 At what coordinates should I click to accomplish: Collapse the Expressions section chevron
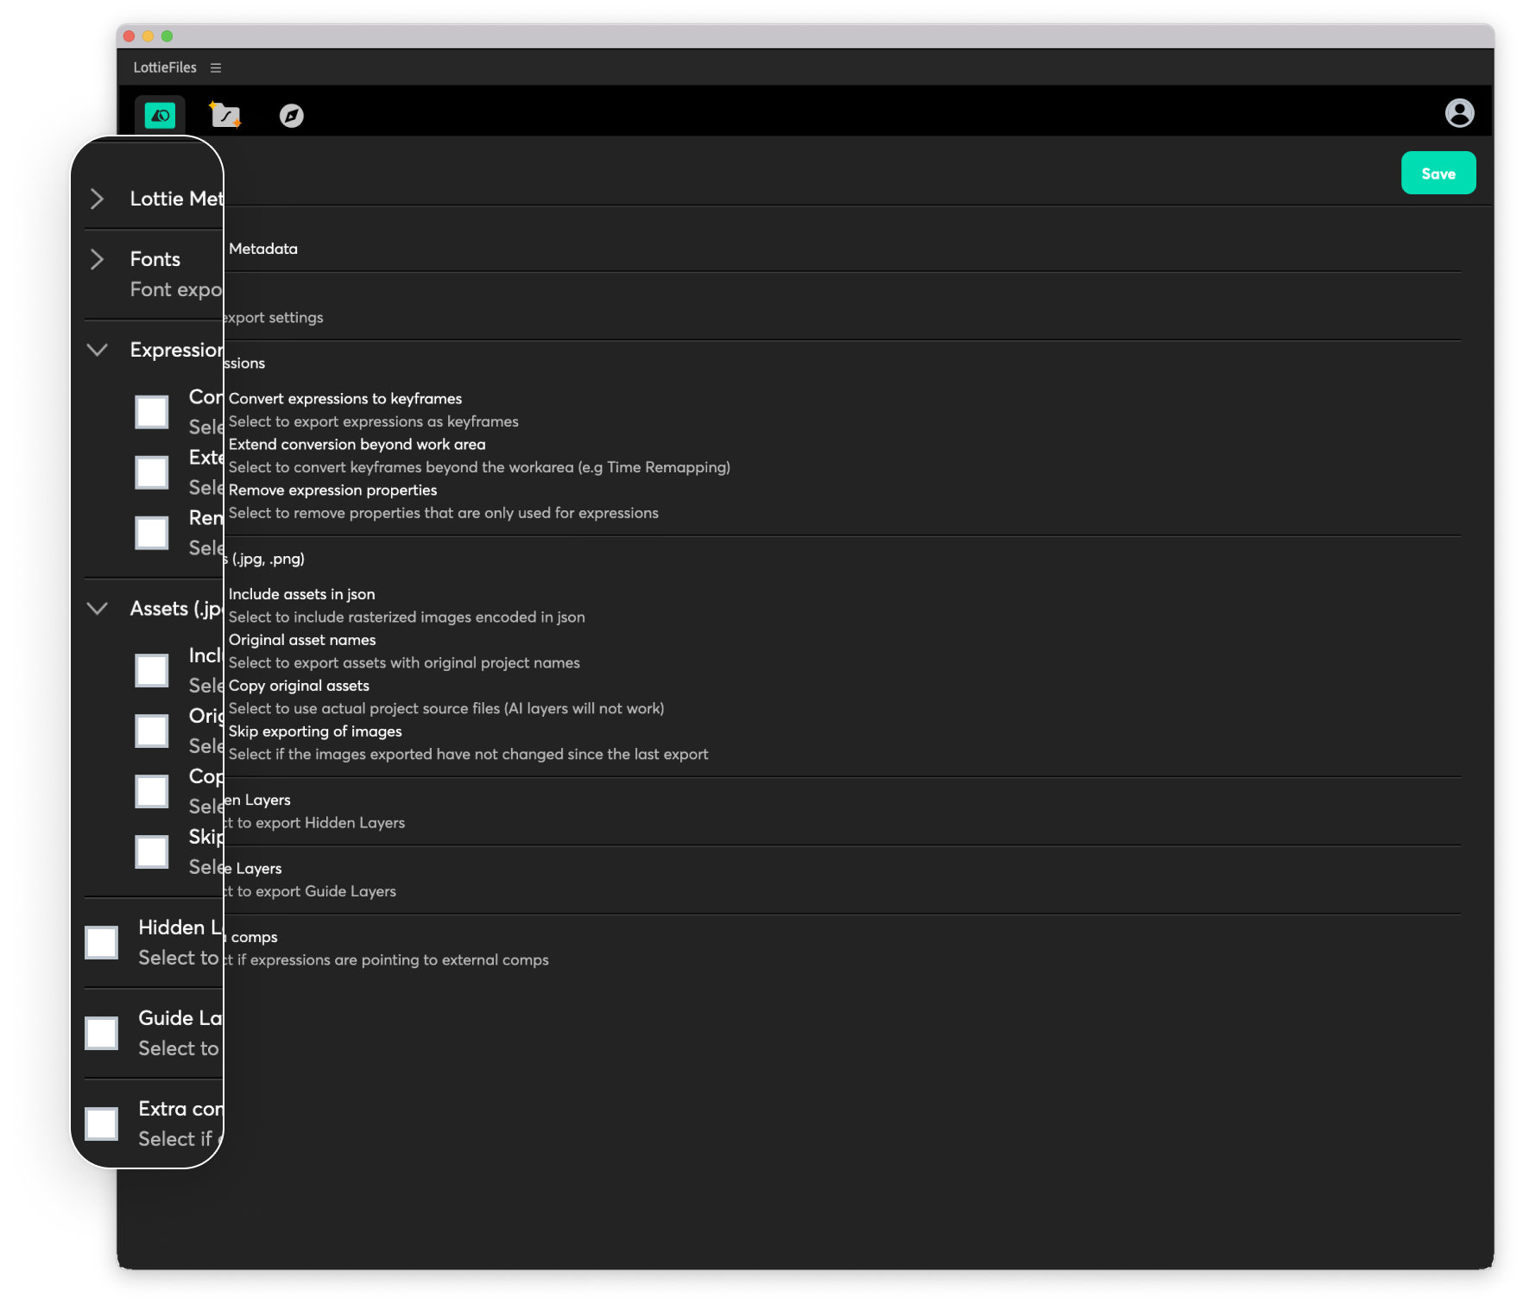(98, 350)
